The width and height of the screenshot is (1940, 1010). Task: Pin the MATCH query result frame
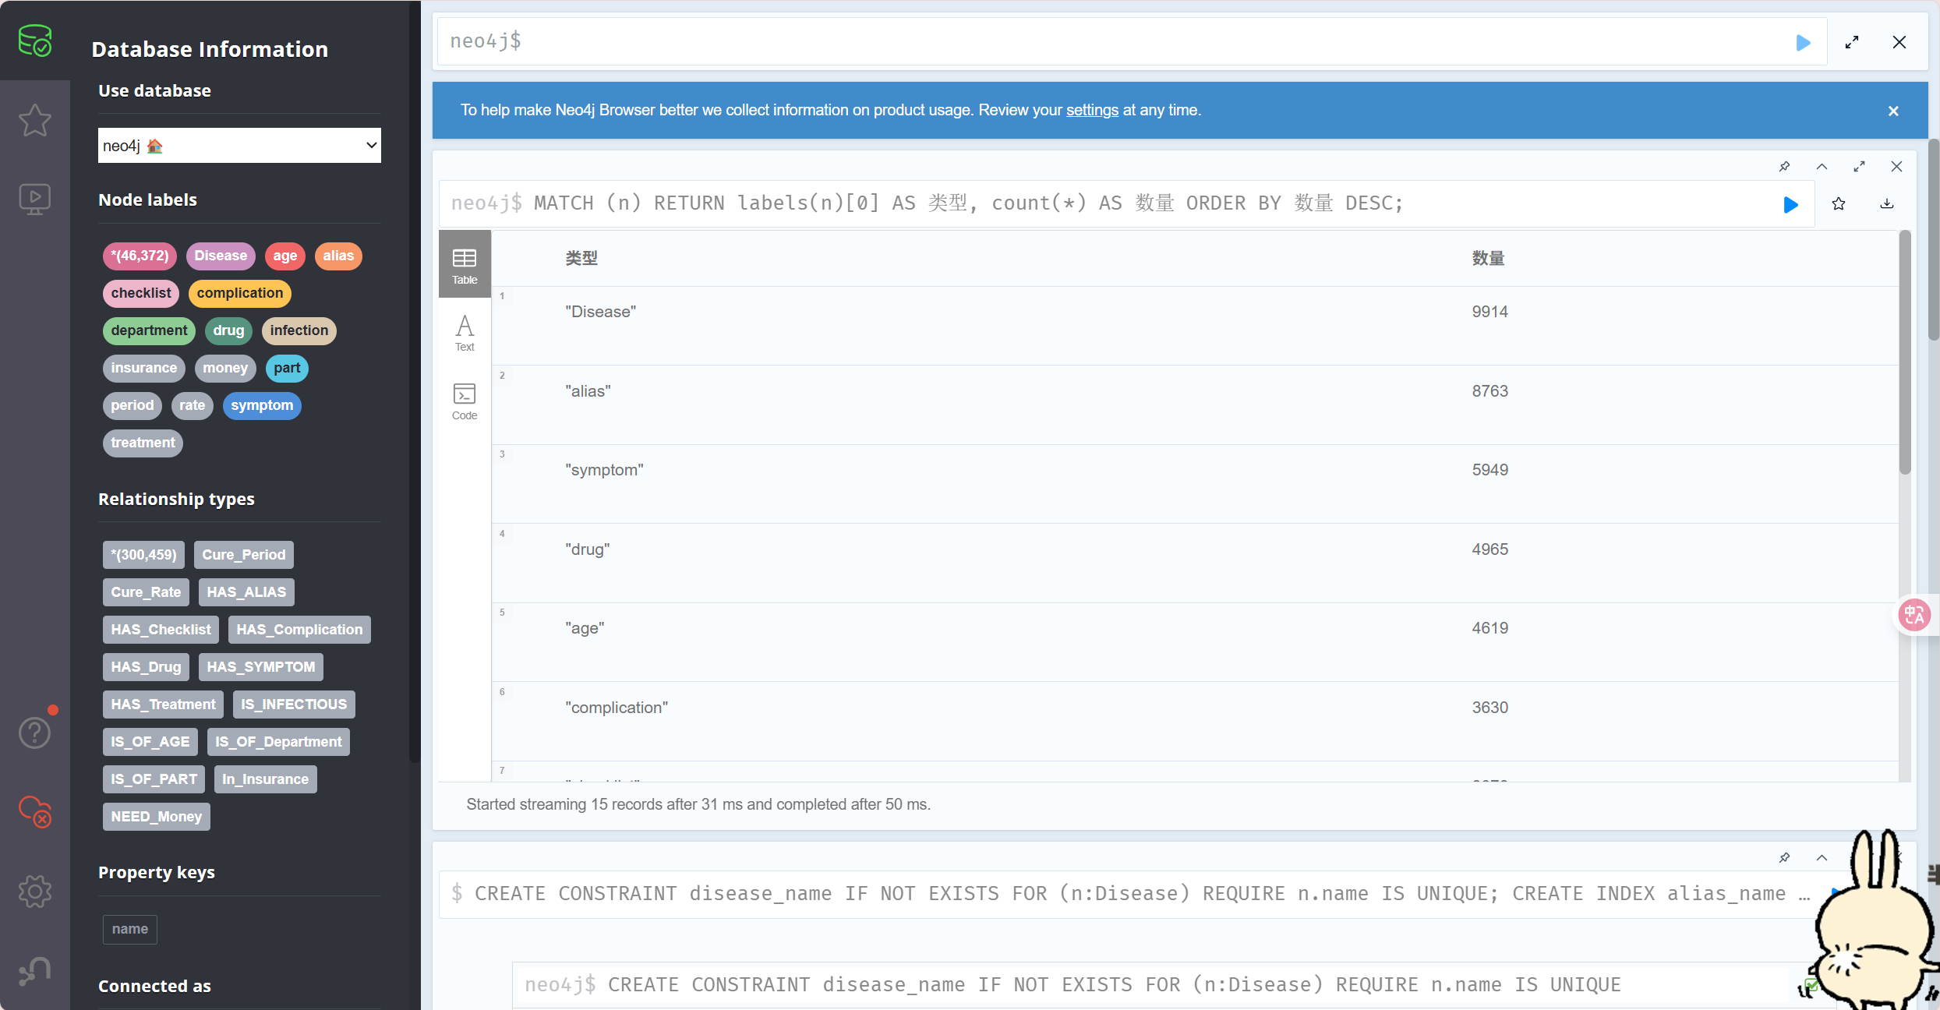[1784, 167]
